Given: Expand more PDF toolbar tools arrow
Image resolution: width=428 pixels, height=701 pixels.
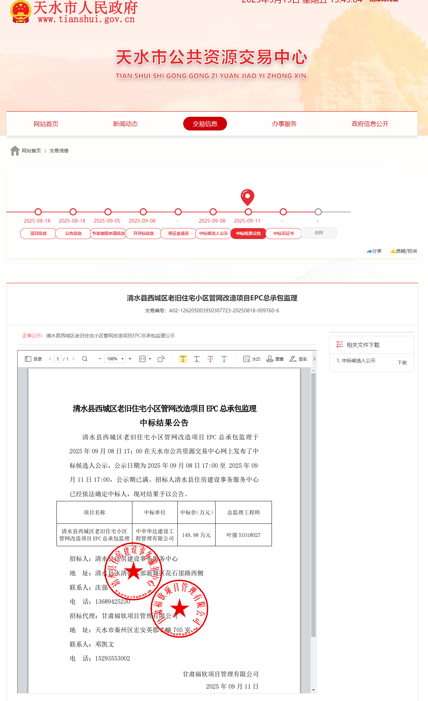Looking at the screenshot, I should tap(314, 359).
